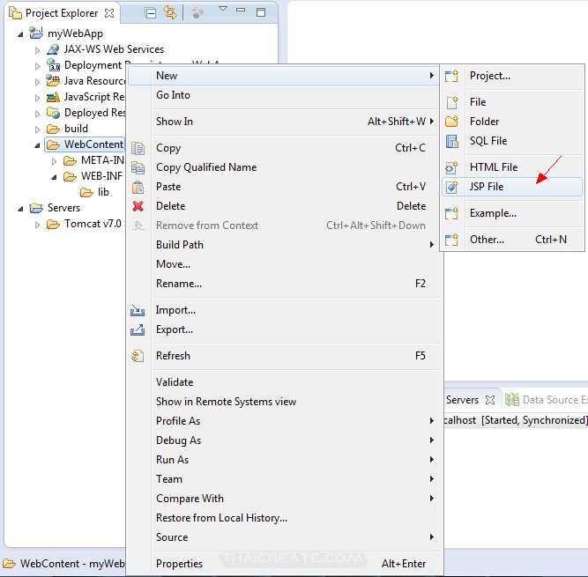Image resolution: width=588 pixels, height=577 pixels.
Task: Click the lib folder icon
Action: (86, 193)
